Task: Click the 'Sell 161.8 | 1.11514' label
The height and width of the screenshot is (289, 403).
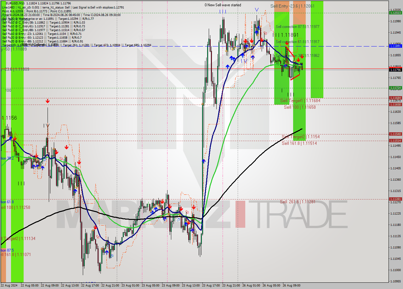Action: coord(299,143)
